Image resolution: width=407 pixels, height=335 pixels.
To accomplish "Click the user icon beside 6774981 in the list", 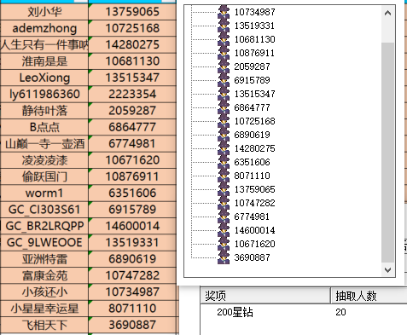I will click(x=224, y=217).
